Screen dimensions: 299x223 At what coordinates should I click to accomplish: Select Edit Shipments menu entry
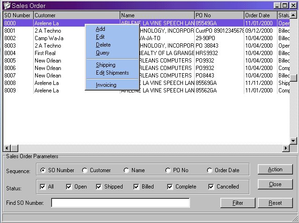pos(112,73)
